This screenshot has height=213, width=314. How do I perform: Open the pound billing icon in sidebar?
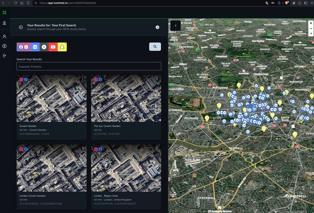(x=4, y=46)
